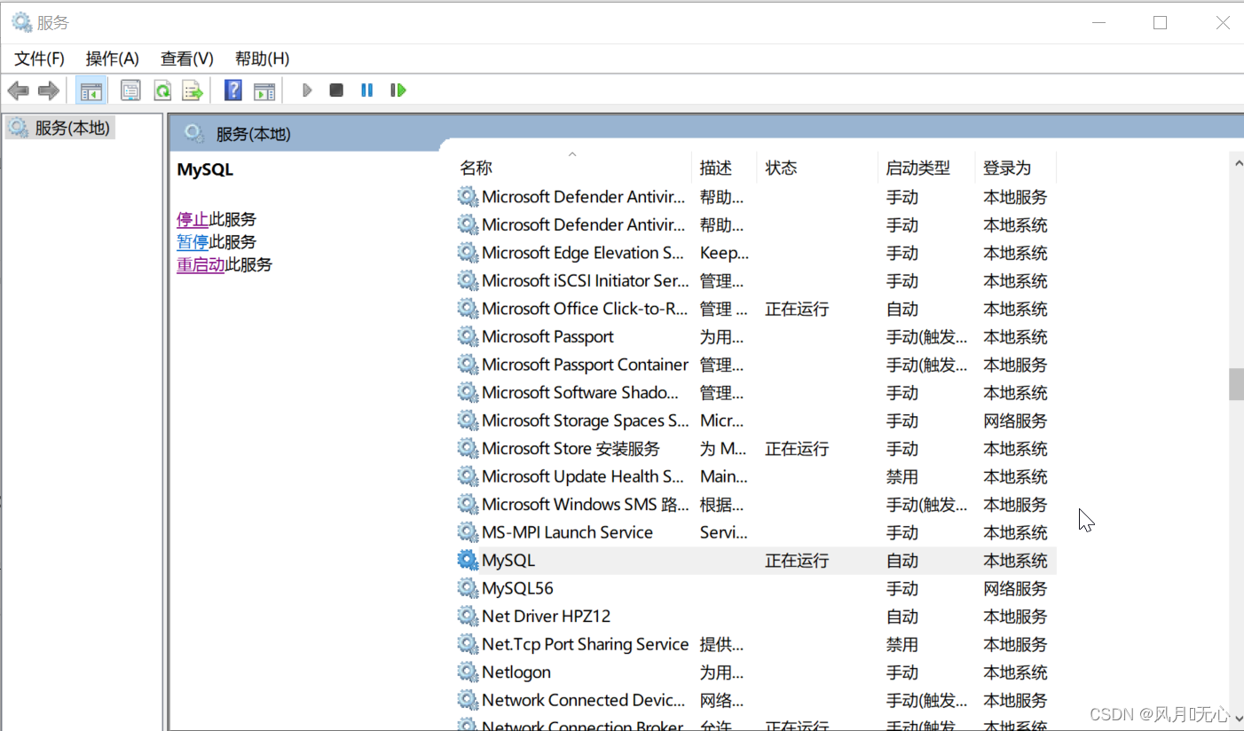The height and width of the screenshot is (731, 1244).
Task: Select 服务(本地) in the left tree
Action: tap(60, 128)
